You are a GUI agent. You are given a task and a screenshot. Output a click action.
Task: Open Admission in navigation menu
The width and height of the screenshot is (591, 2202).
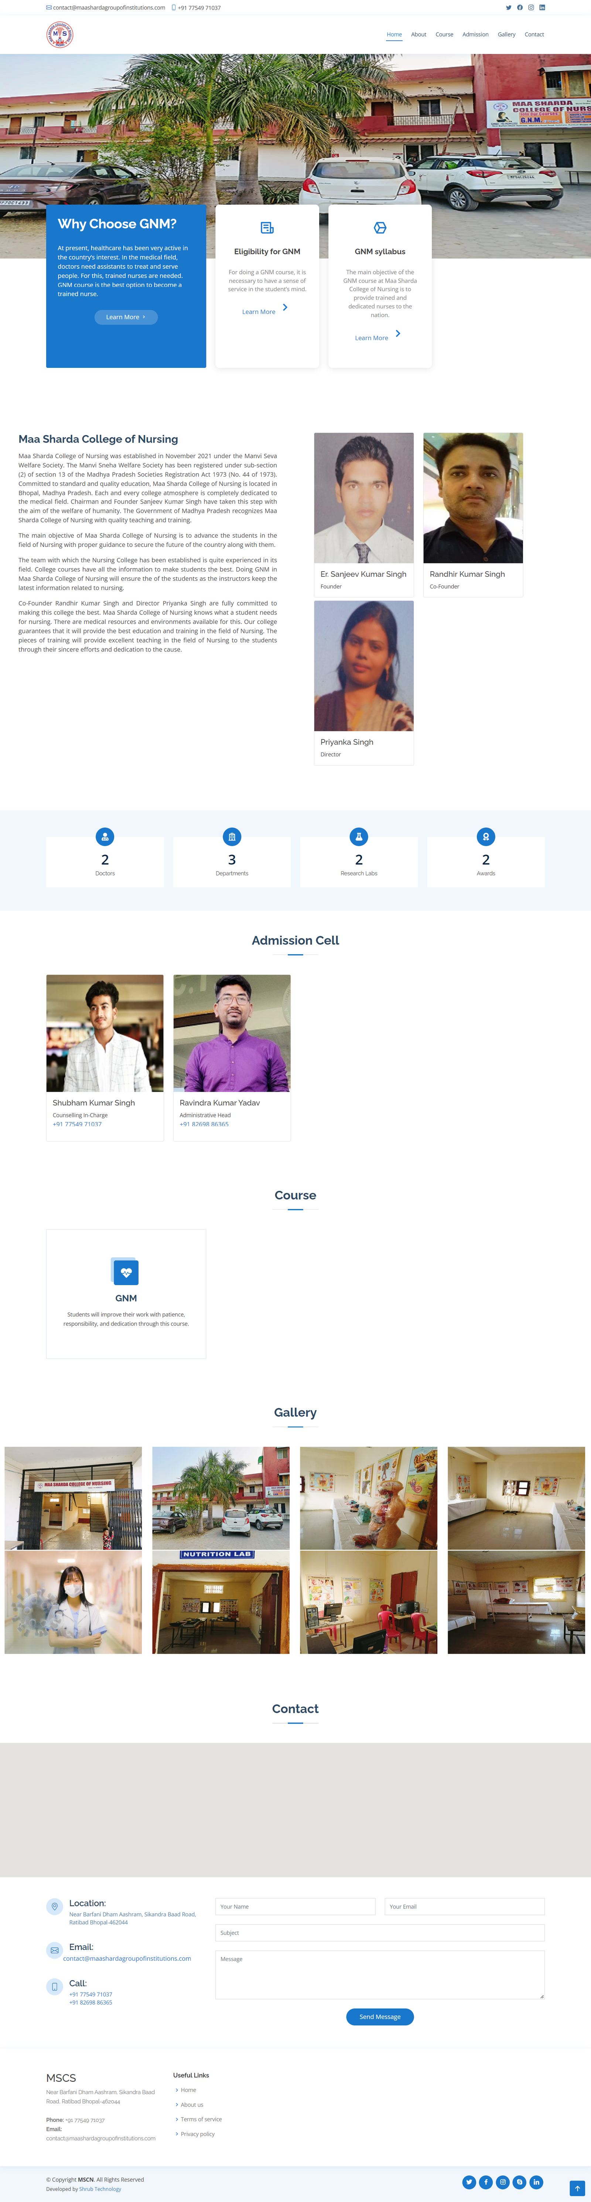click(476, 35)
